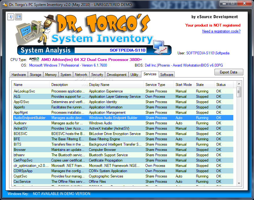254x200 pixels.
Task: Click the info icon button
Action: 11,17
